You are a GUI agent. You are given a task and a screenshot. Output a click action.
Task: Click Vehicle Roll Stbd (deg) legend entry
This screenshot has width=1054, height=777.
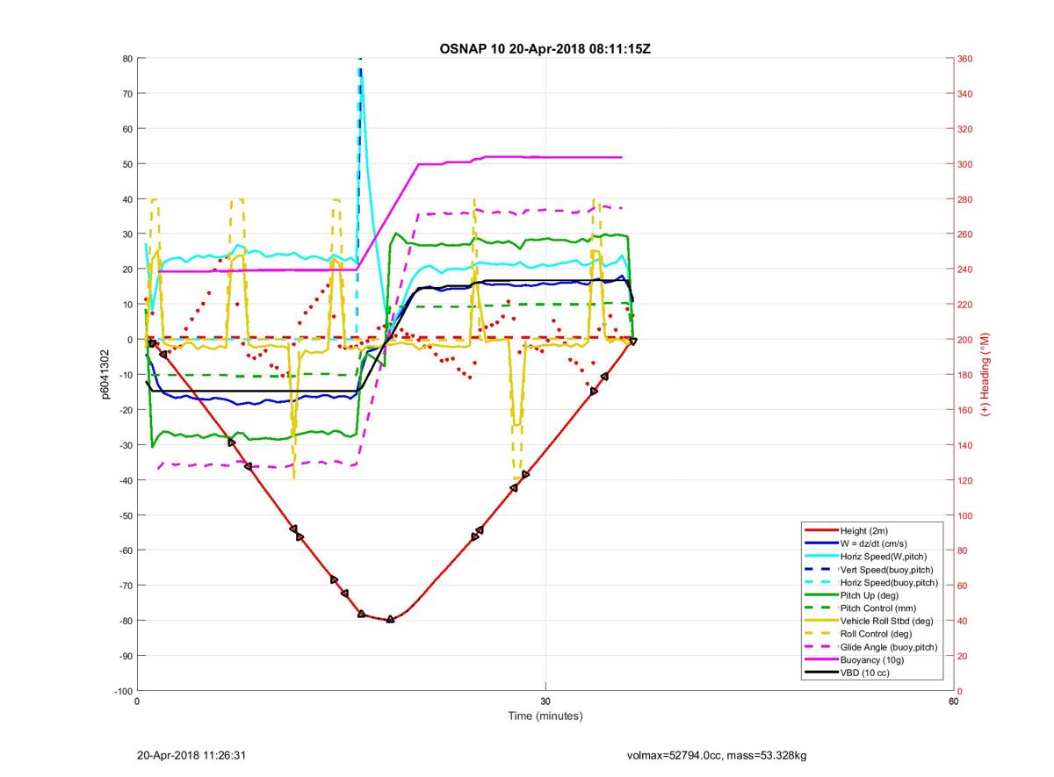(x=887, y=621)
